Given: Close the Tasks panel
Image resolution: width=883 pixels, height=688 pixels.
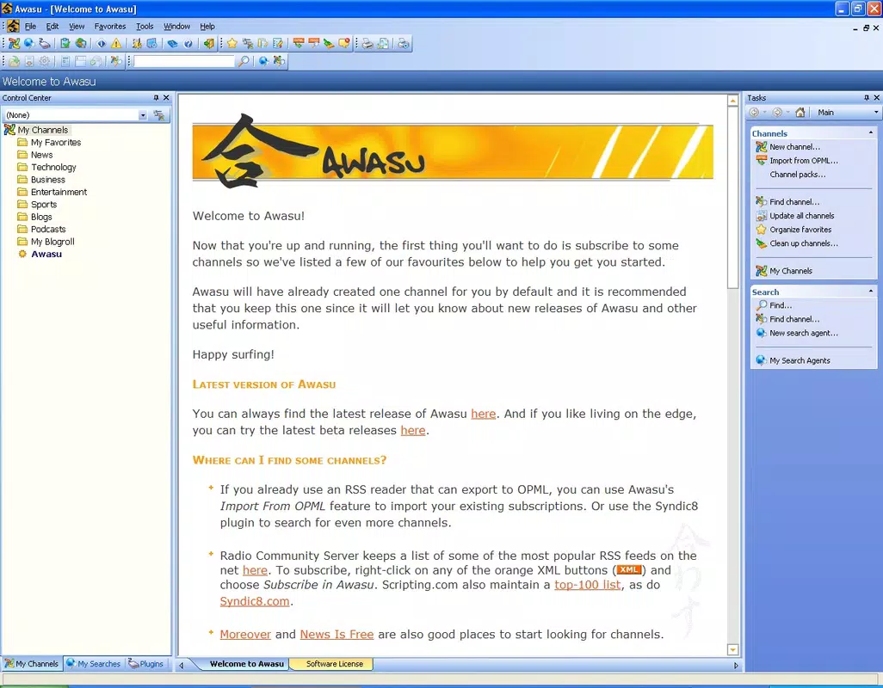Looking at the screenshot, I should [876, 97].
